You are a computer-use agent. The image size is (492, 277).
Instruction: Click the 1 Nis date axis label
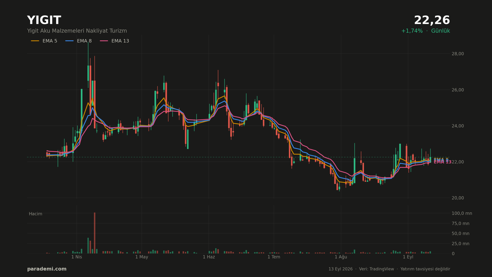77,257
